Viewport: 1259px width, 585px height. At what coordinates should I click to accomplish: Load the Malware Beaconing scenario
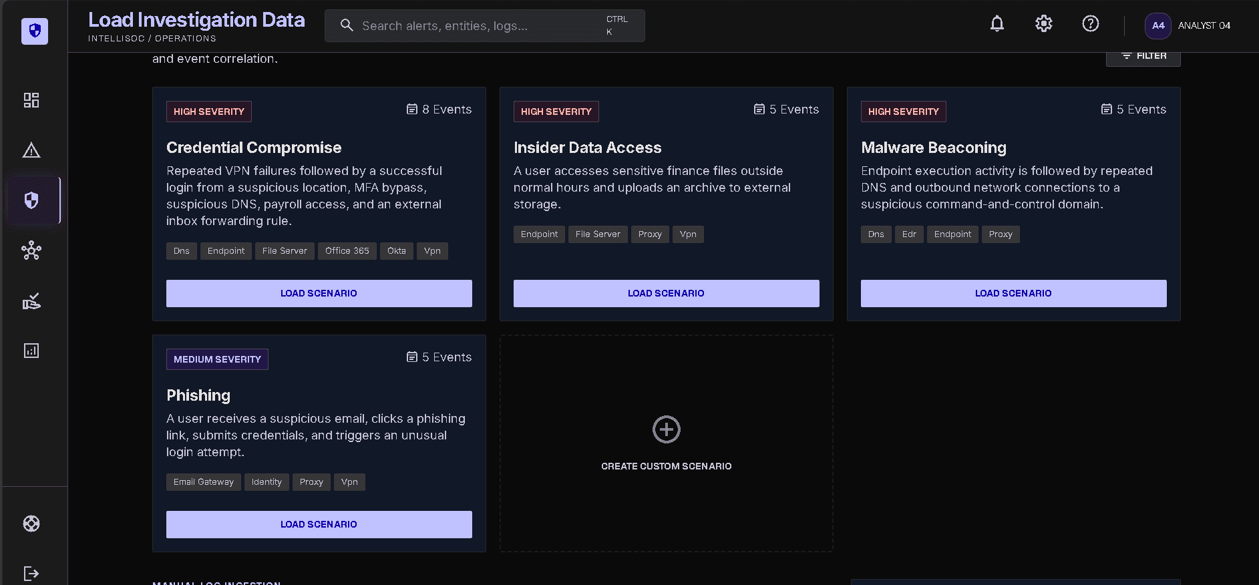coord(1014,293)
